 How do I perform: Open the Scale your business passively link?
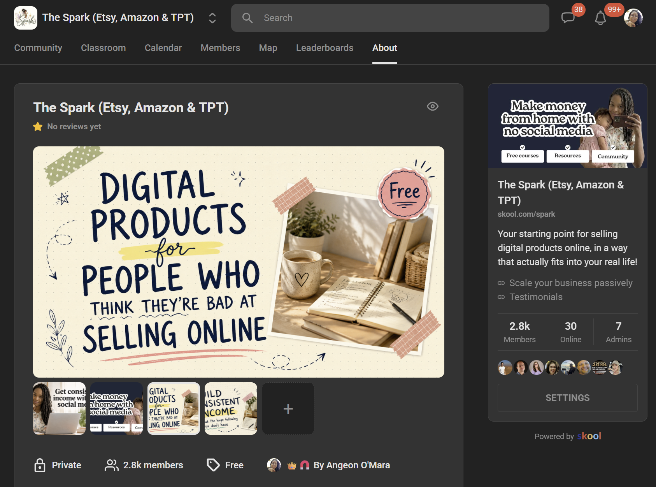point(571,283)
